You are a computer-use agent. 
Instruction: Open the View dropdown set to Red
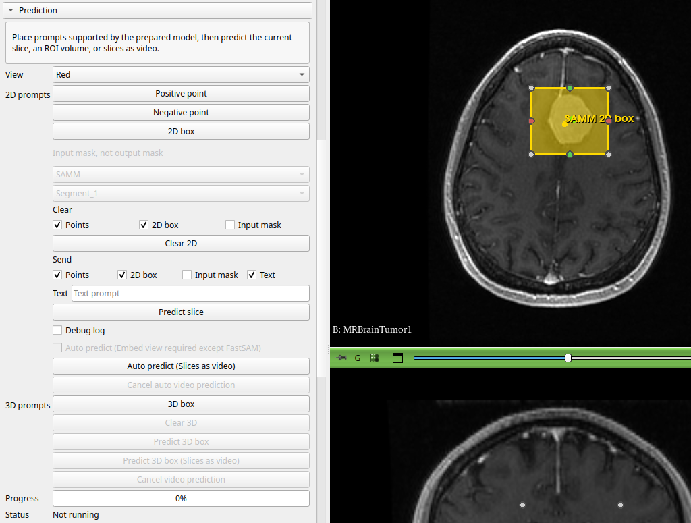pos(181,74)
